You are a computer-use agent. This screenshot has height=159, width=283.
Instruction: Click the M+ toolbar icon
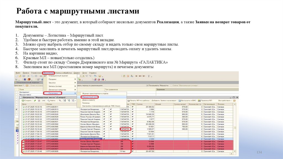pos(140,76)
